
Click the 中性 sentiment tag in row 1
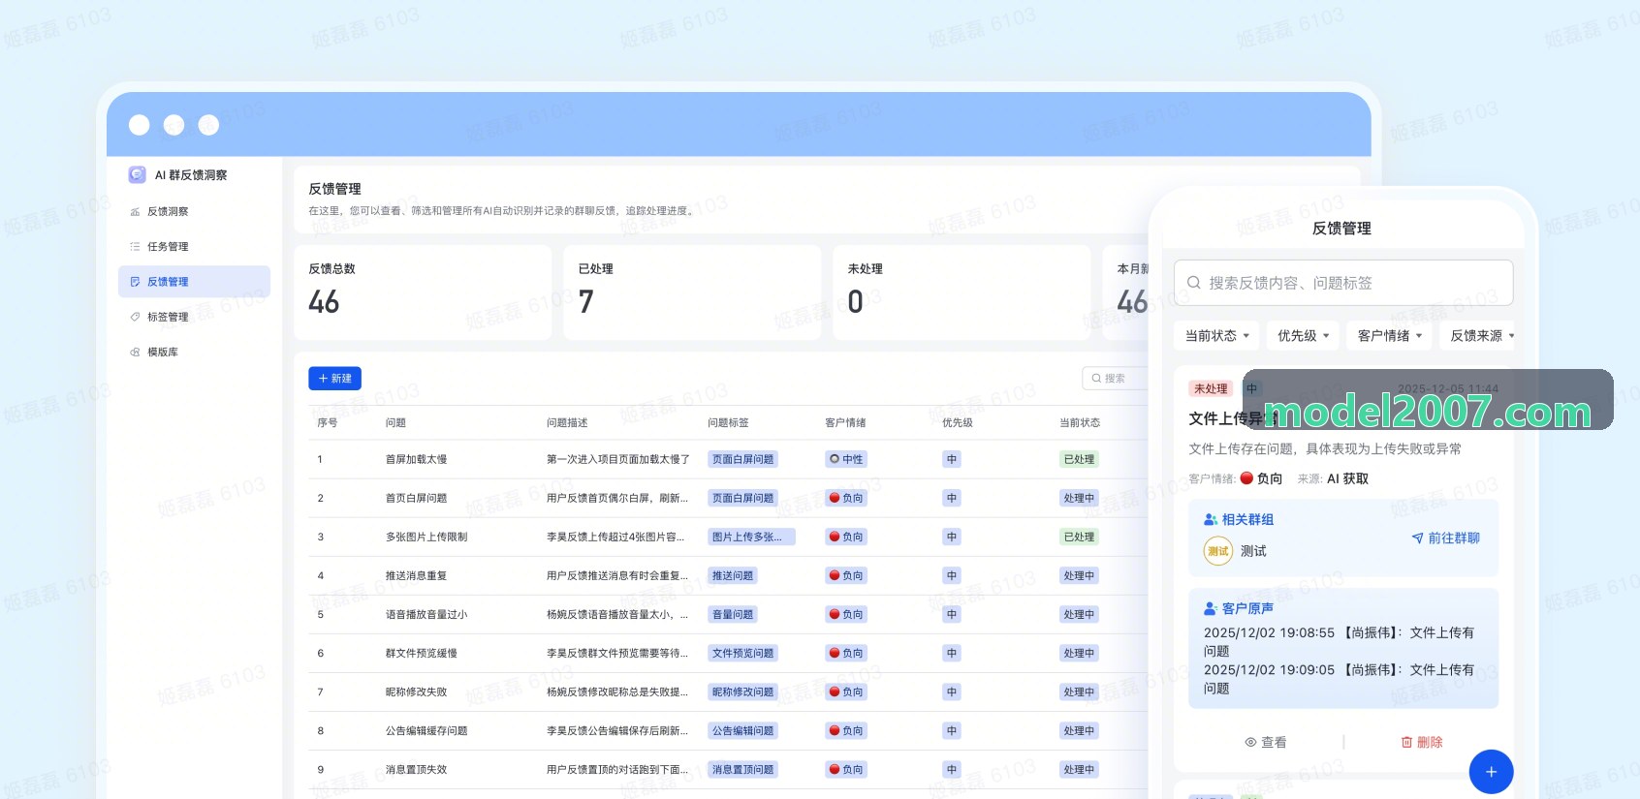click(846, 459)
